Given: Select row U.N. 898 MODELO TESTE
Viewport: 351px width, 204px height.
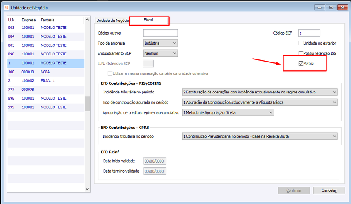Looking at the screenshot, I should (46, 98).
